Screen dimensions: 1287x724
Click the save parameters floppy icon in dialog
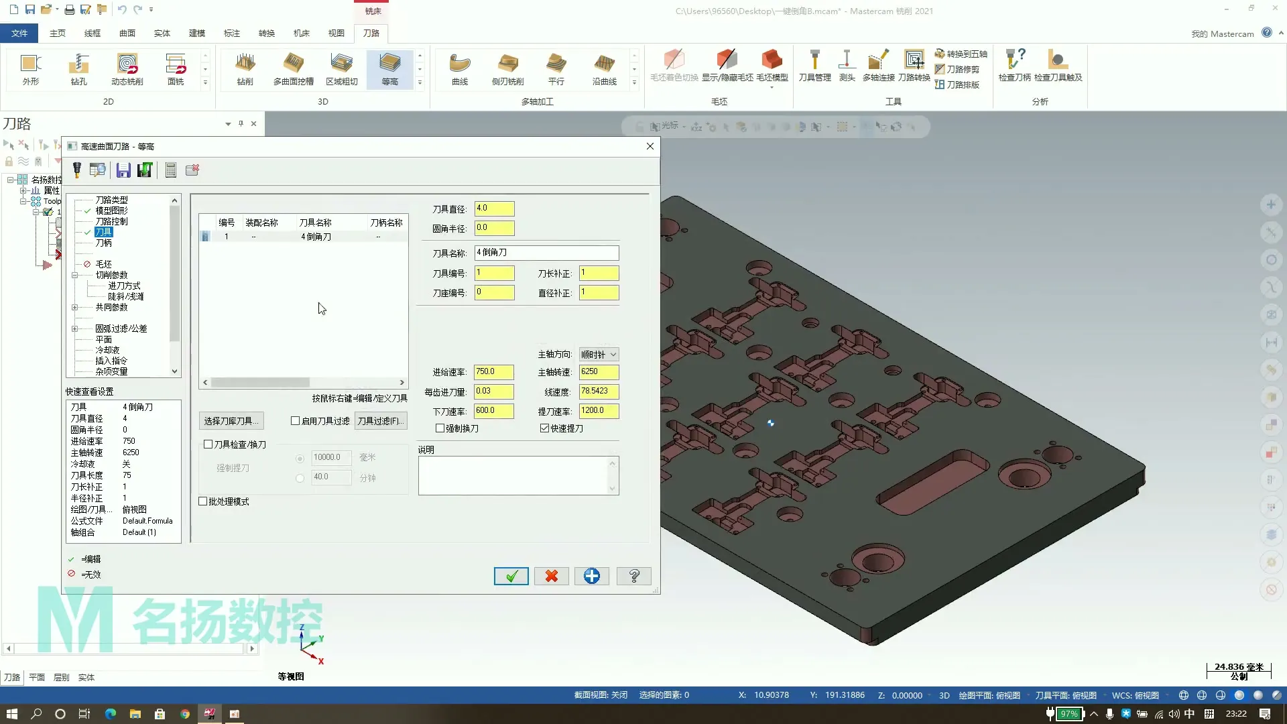(123, 170)
